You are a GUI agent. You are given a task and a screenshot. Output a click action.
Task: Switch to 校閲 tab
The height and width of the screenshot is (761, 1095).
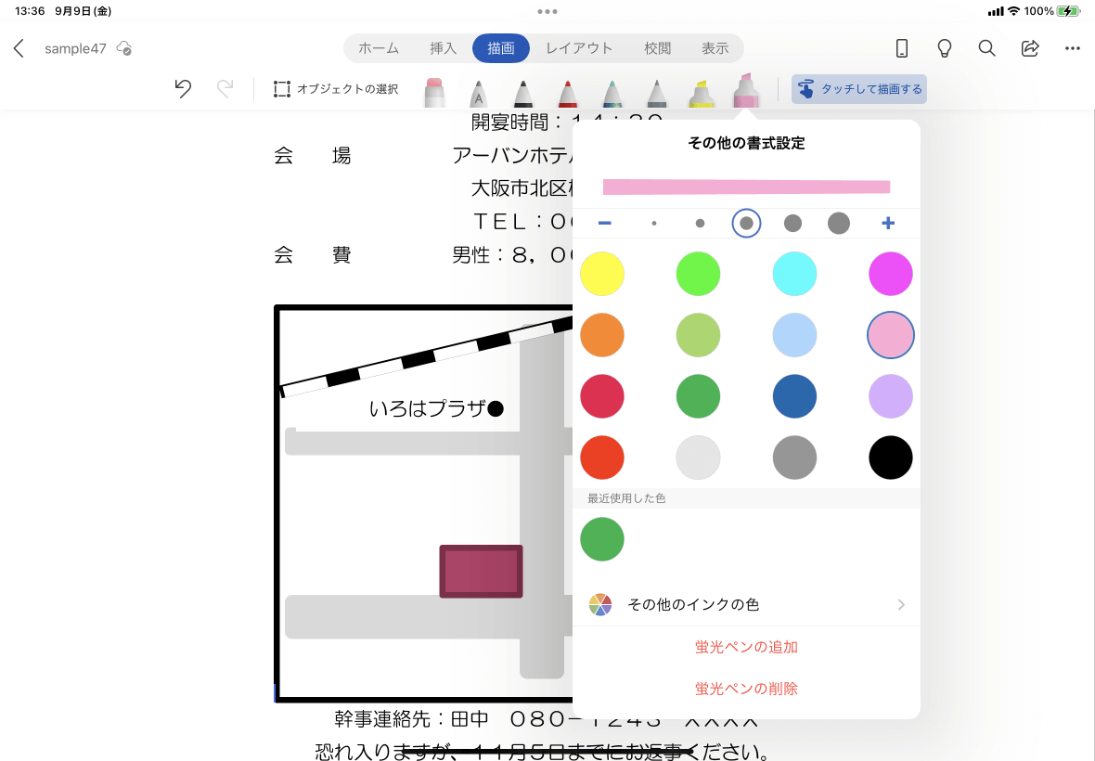657,48
